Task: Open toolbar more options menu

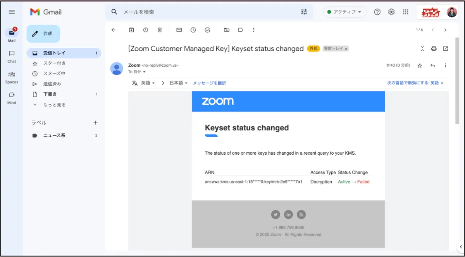Action: 254,30
